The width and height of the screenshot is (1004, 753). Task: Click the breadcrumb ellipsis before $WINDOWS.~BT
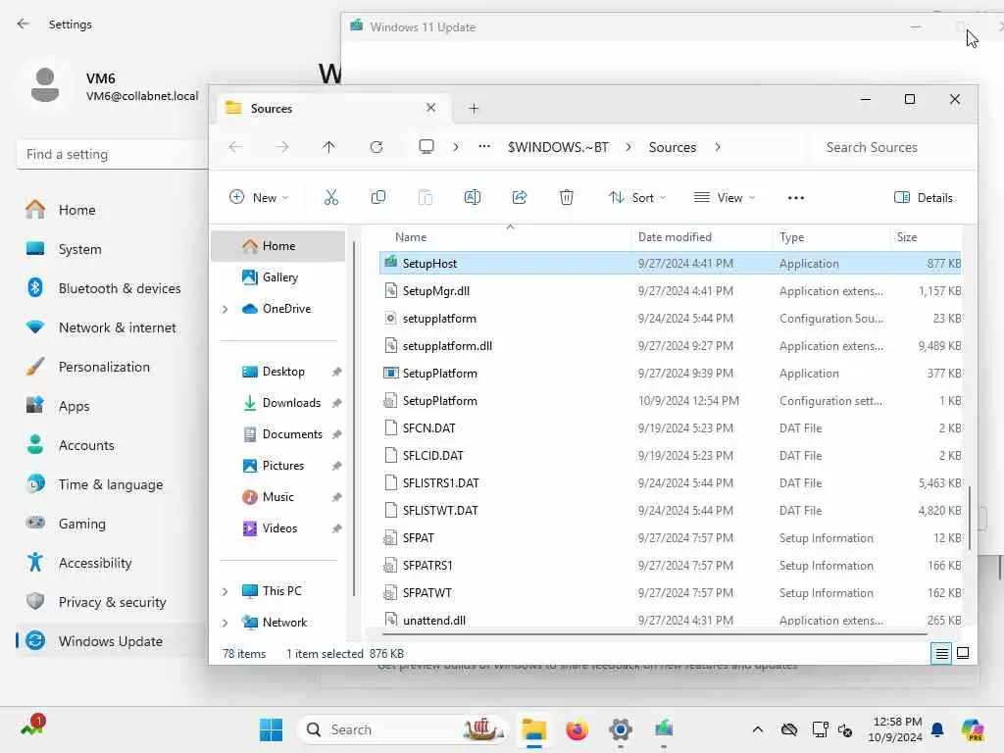[x=484, y=147]
